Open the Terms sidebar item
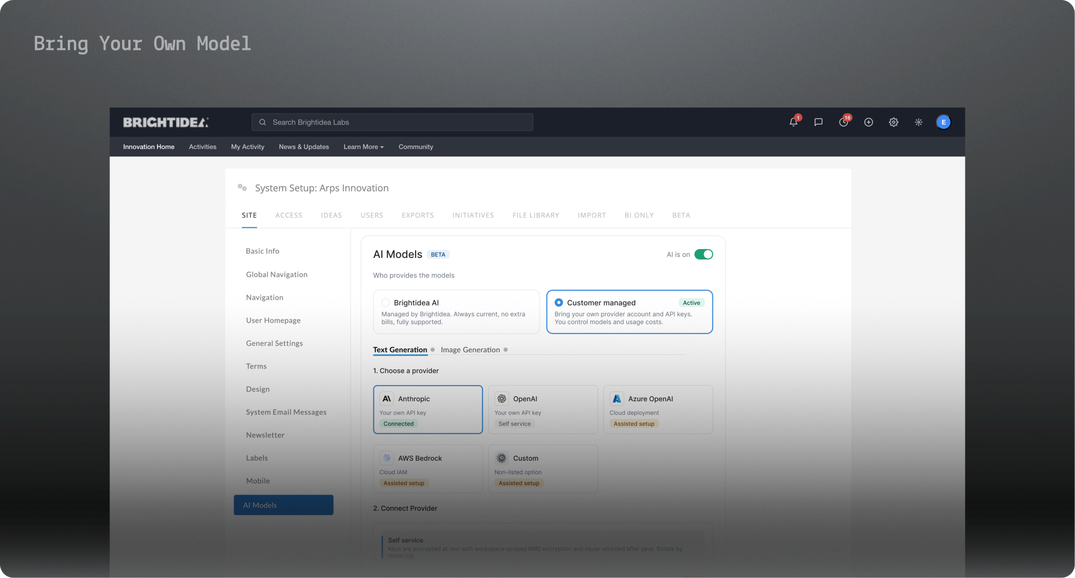The image size is (1075, 578). pyautogui.click(x=256, y=366)
